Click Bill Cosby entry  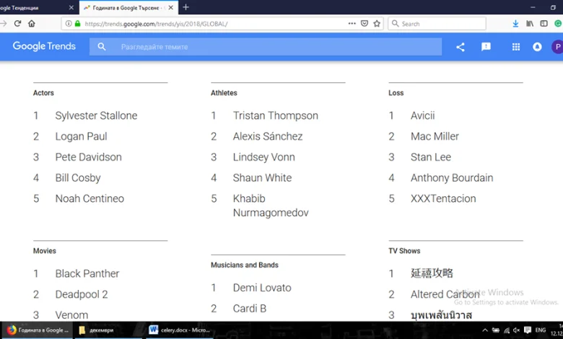tap(78, 178)
